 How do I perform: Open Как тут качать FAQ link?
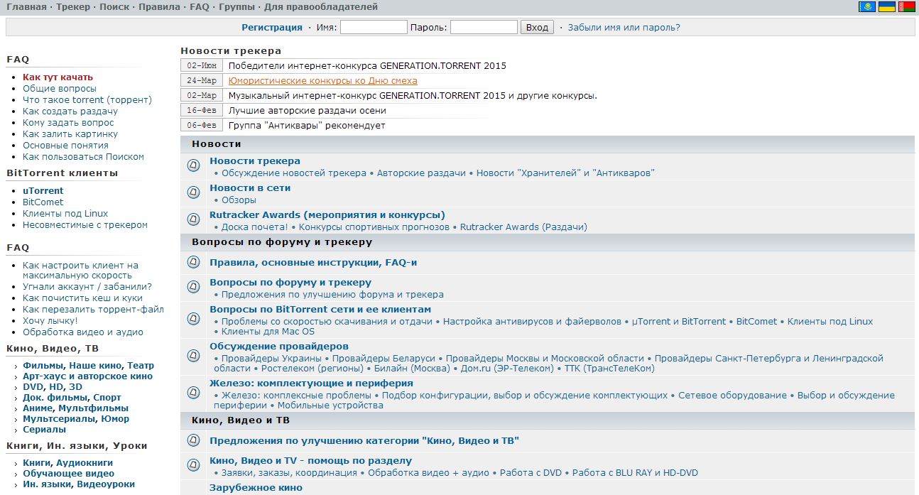[58, 77]
